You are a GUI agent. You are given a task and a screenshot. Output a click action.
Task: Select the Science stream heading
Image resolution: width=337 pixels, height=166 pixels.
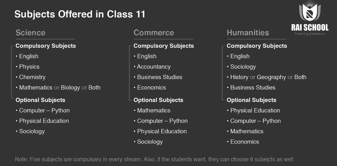click(x=30, y=33)
